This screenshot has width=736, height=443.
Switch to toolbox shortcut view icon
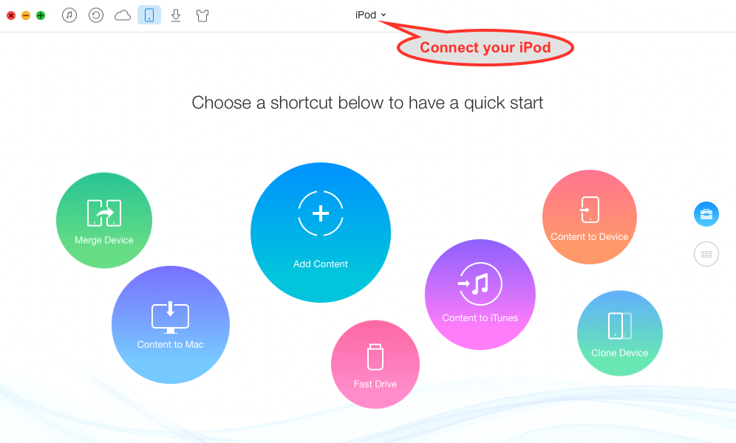tap(706, 214)
